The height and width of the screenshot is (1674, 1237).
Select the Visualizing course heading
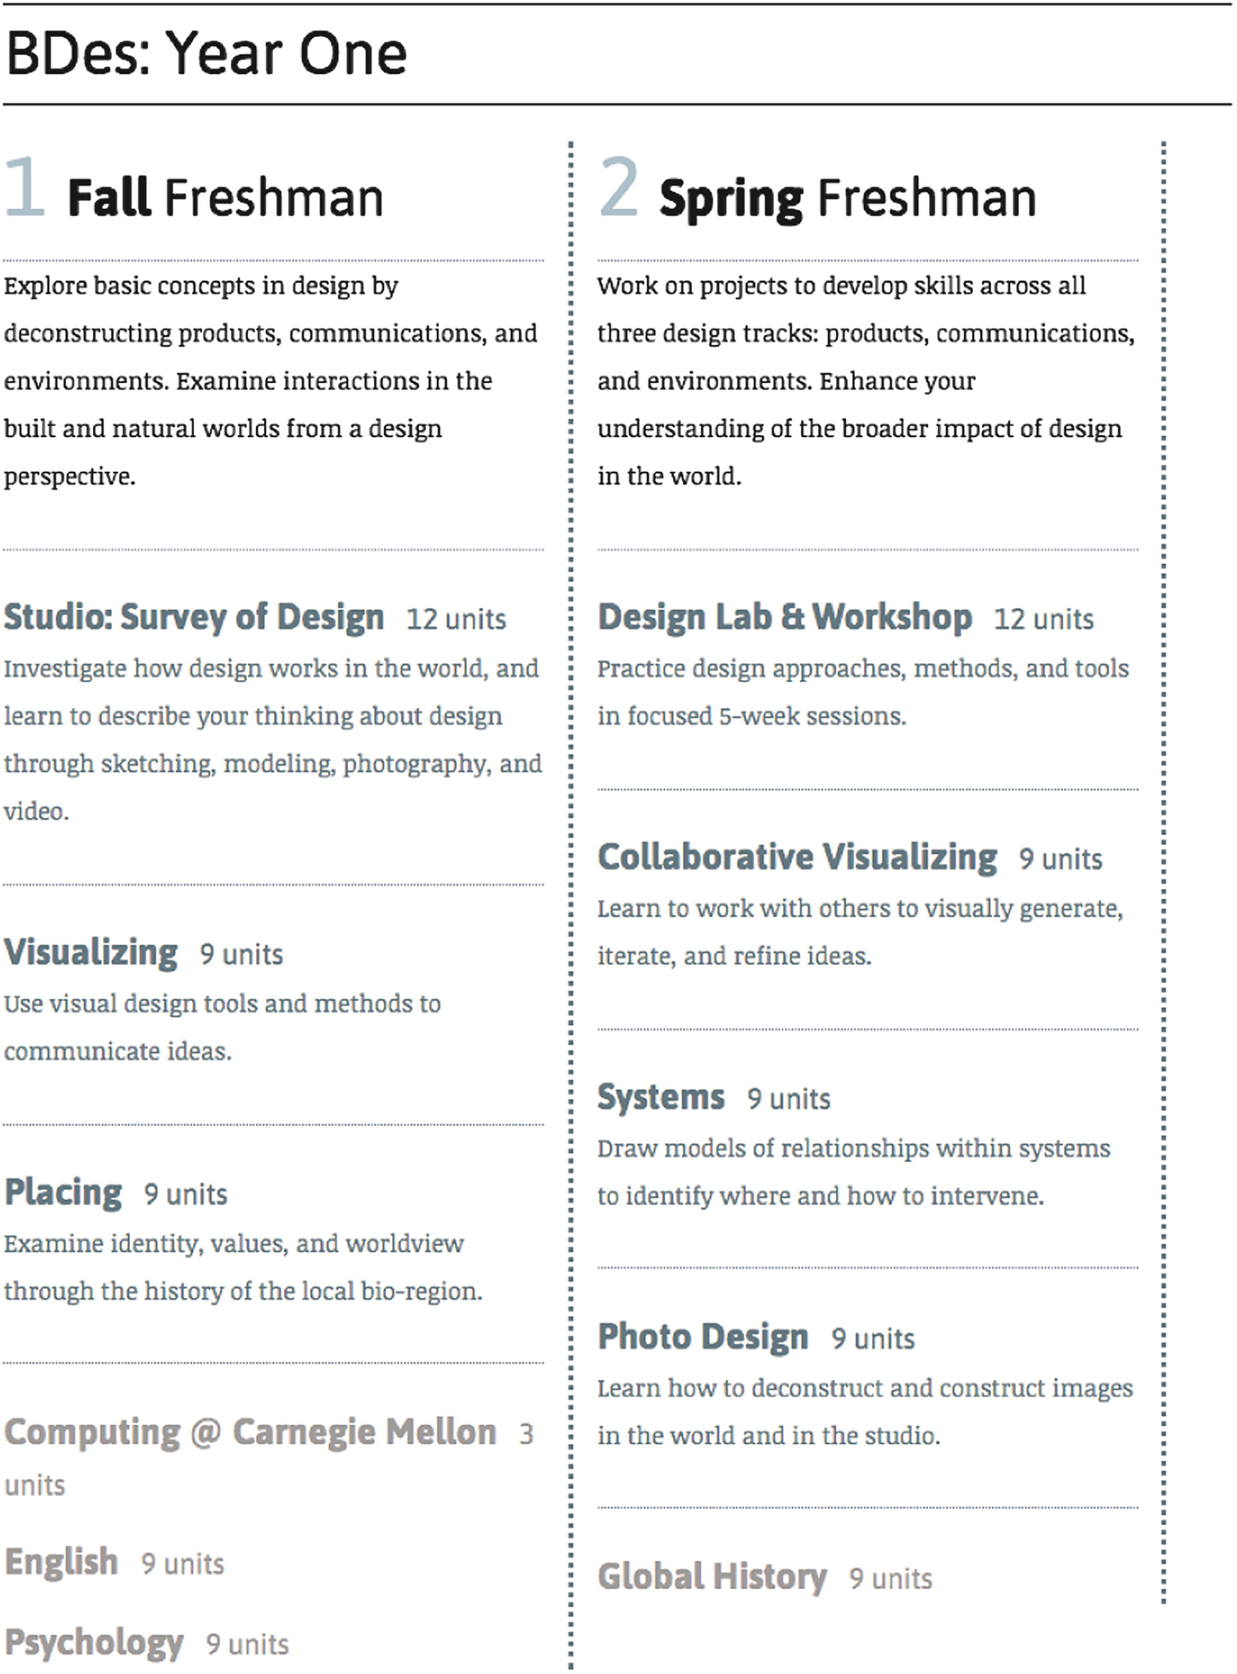pyautogui.click(x=91, y=952)
